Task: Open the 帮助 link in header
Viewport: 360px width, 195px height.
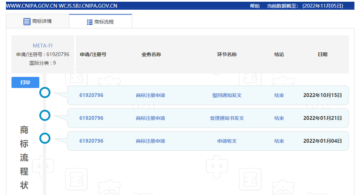Action: pyautogui.click(x=255, y=6)
